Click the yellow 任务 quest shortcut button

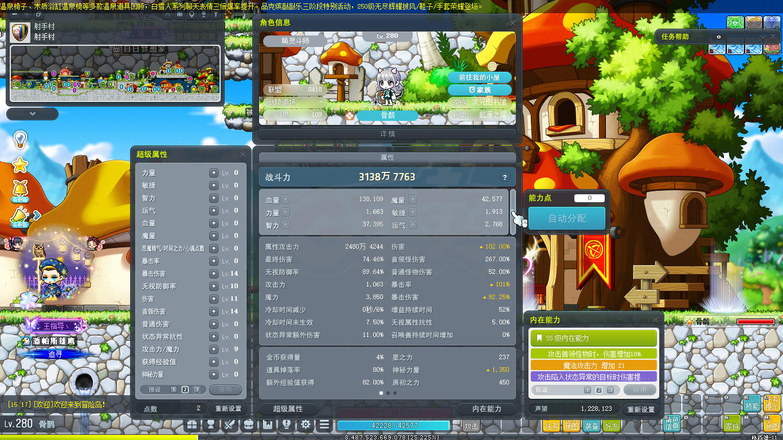coord(551,426)
